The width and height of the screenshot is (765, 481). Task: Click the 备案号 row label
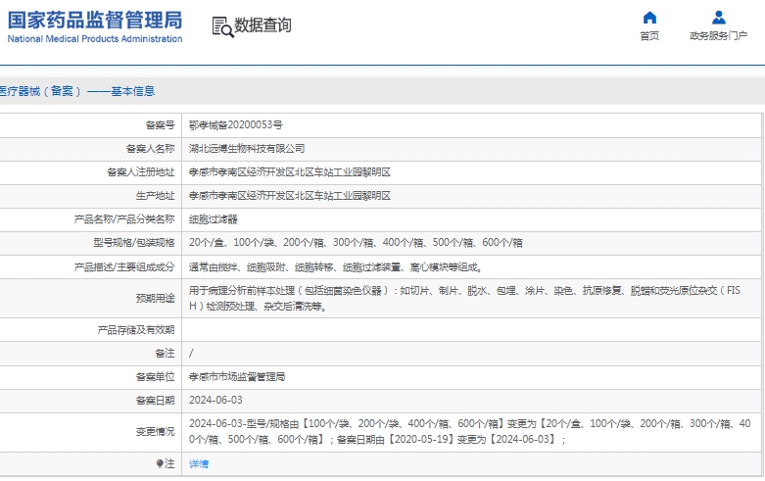click(x=160, y=125)
